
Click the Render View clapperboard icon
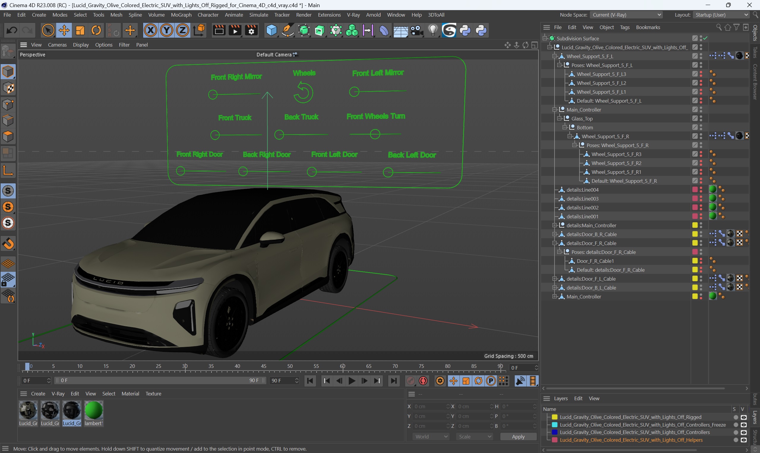click(x=219, y=31)
